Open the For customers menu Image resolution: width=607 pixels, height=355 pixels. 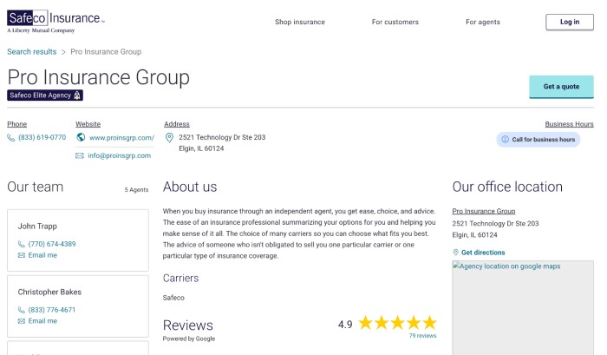[395, 22]
